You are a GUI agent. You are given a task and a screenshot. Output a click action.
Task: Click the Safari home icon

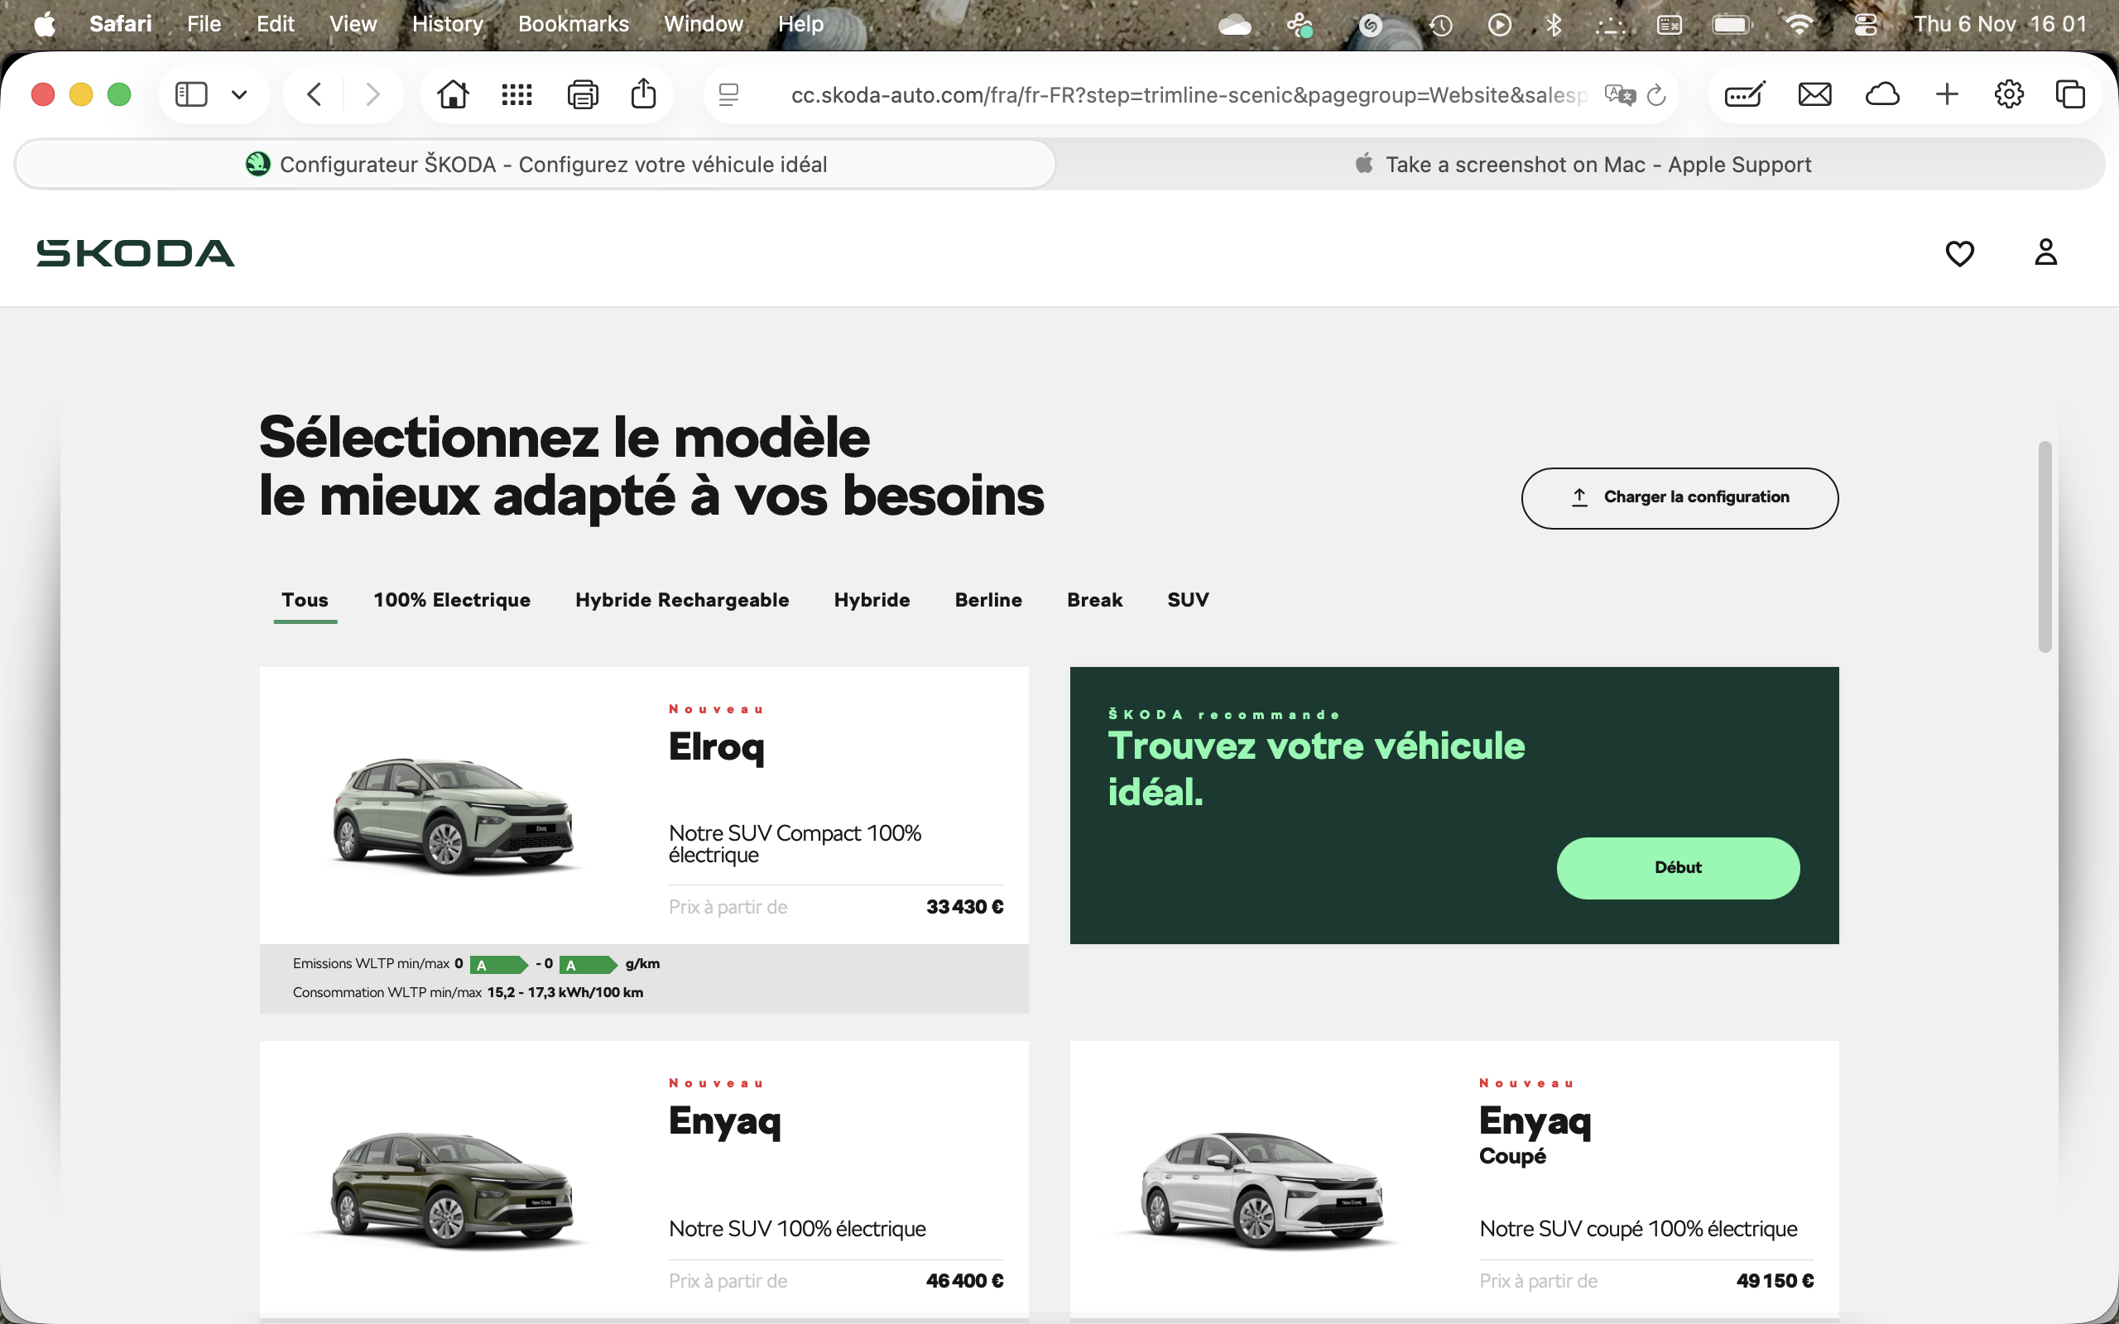(x=453, y=94)
